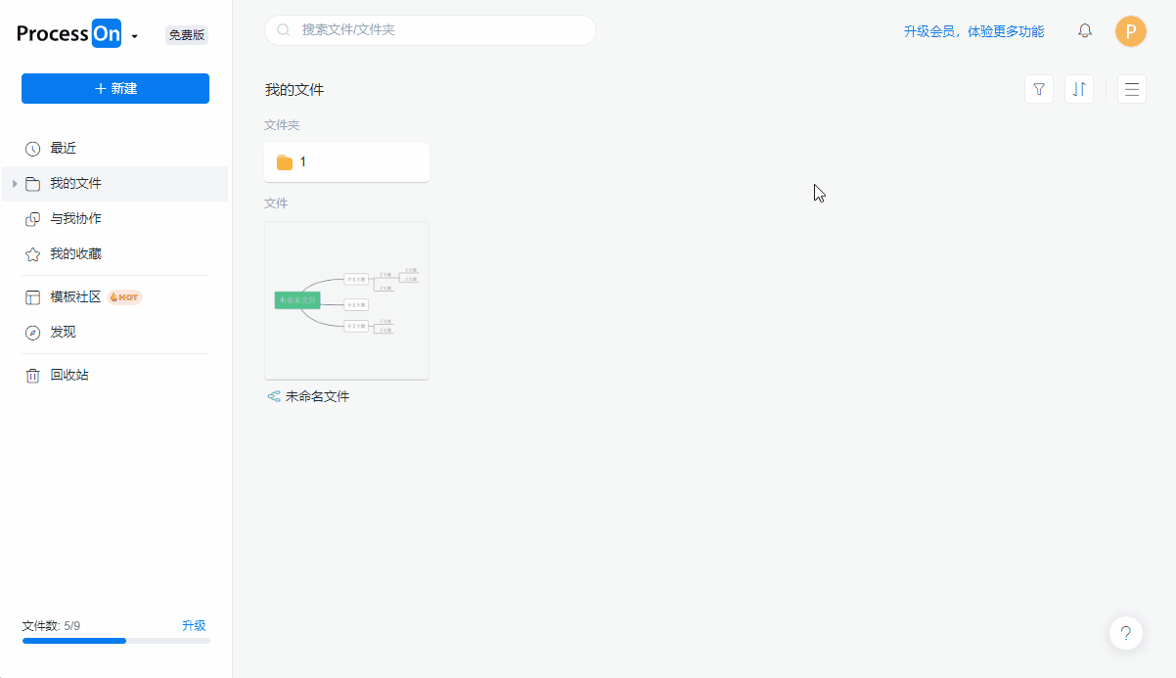Open the ProcessOn logo dropdown arrow
Screen dimensions: 1176x678
coord(134,36)
